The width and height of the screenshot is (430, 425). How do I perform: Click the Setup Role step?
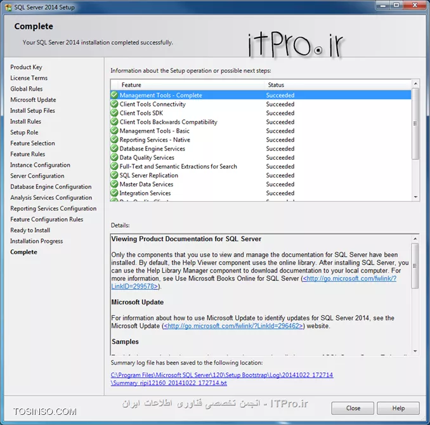24,132
